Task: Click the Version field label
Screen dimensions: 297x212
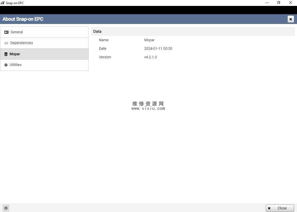Action: [105, 57]
